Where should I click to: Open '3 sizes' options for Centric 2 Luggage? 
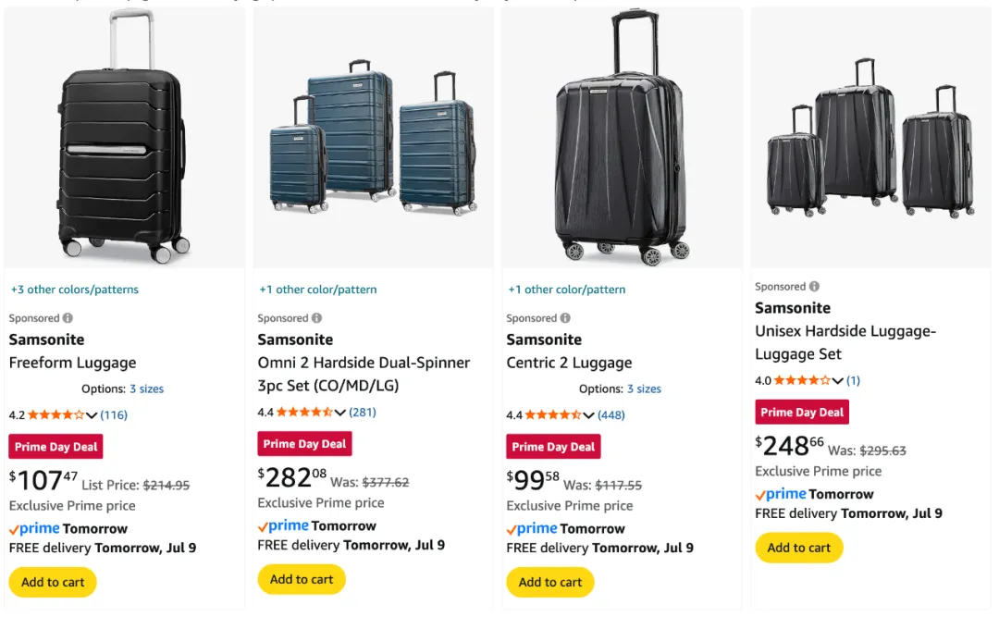point(644,389)
